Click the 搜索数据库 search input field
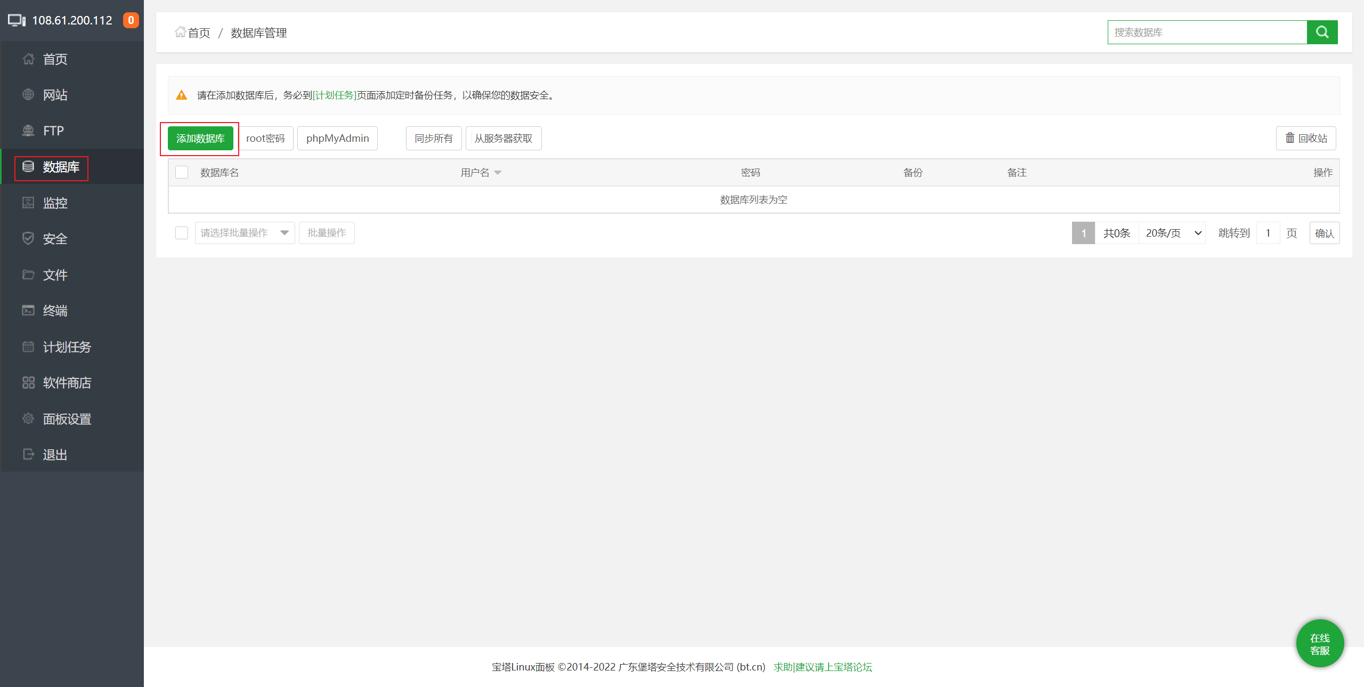The image size is (1364, 687). [x=1207, y=32]
